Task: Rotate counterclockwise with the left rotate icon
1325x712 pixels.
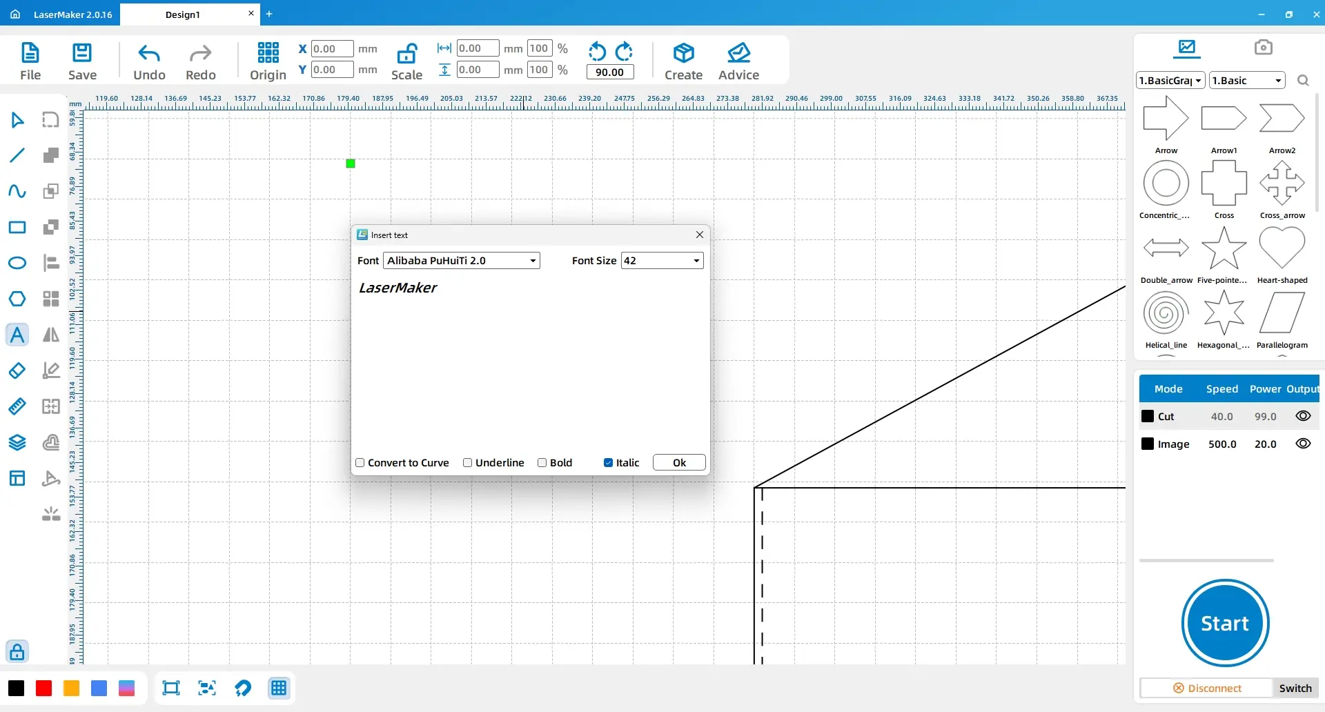Action: 597,51
